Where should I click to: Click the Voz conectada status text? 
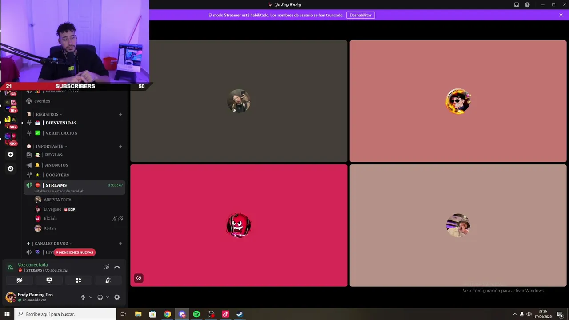(x=33, y=265)
